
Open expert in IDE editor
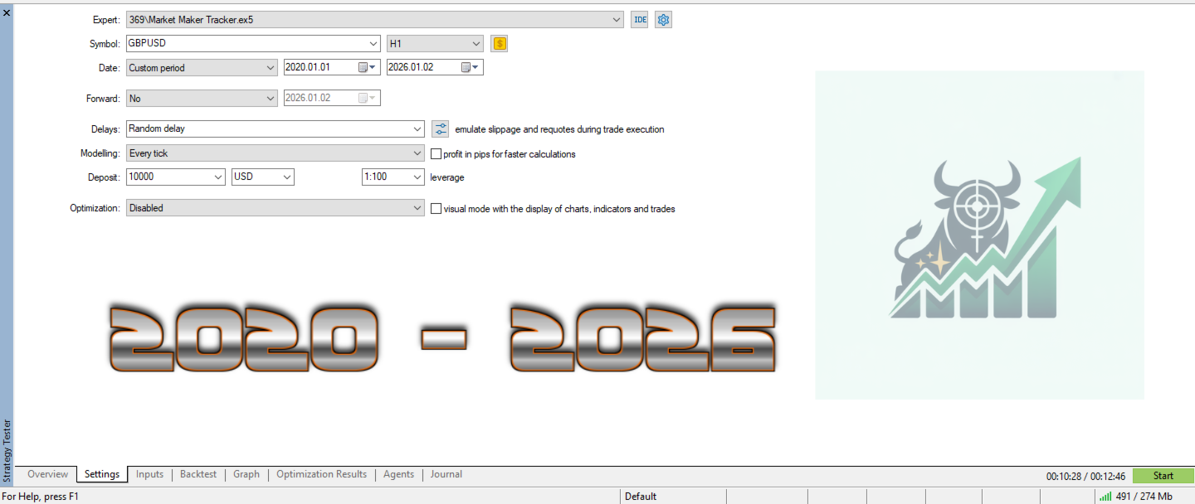click(x=639, y=19)
